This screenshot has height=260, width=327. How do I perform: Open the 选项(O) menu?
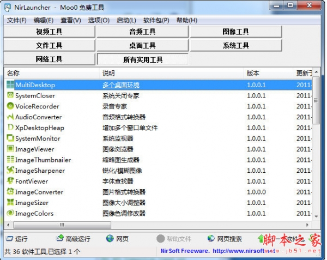(99, 20)
